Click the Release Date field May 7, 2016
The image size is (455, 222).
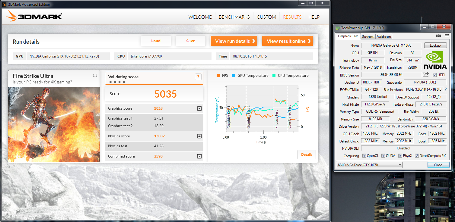coord(373,67)
